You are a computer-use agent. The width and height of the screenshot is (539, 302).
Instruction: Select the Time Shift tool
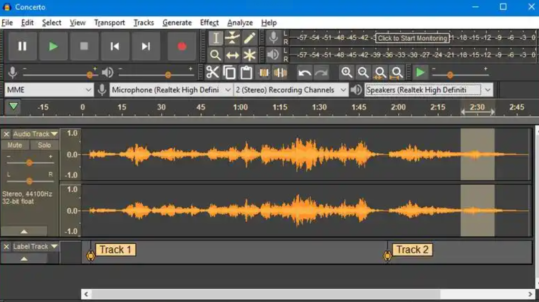(232, 55)
